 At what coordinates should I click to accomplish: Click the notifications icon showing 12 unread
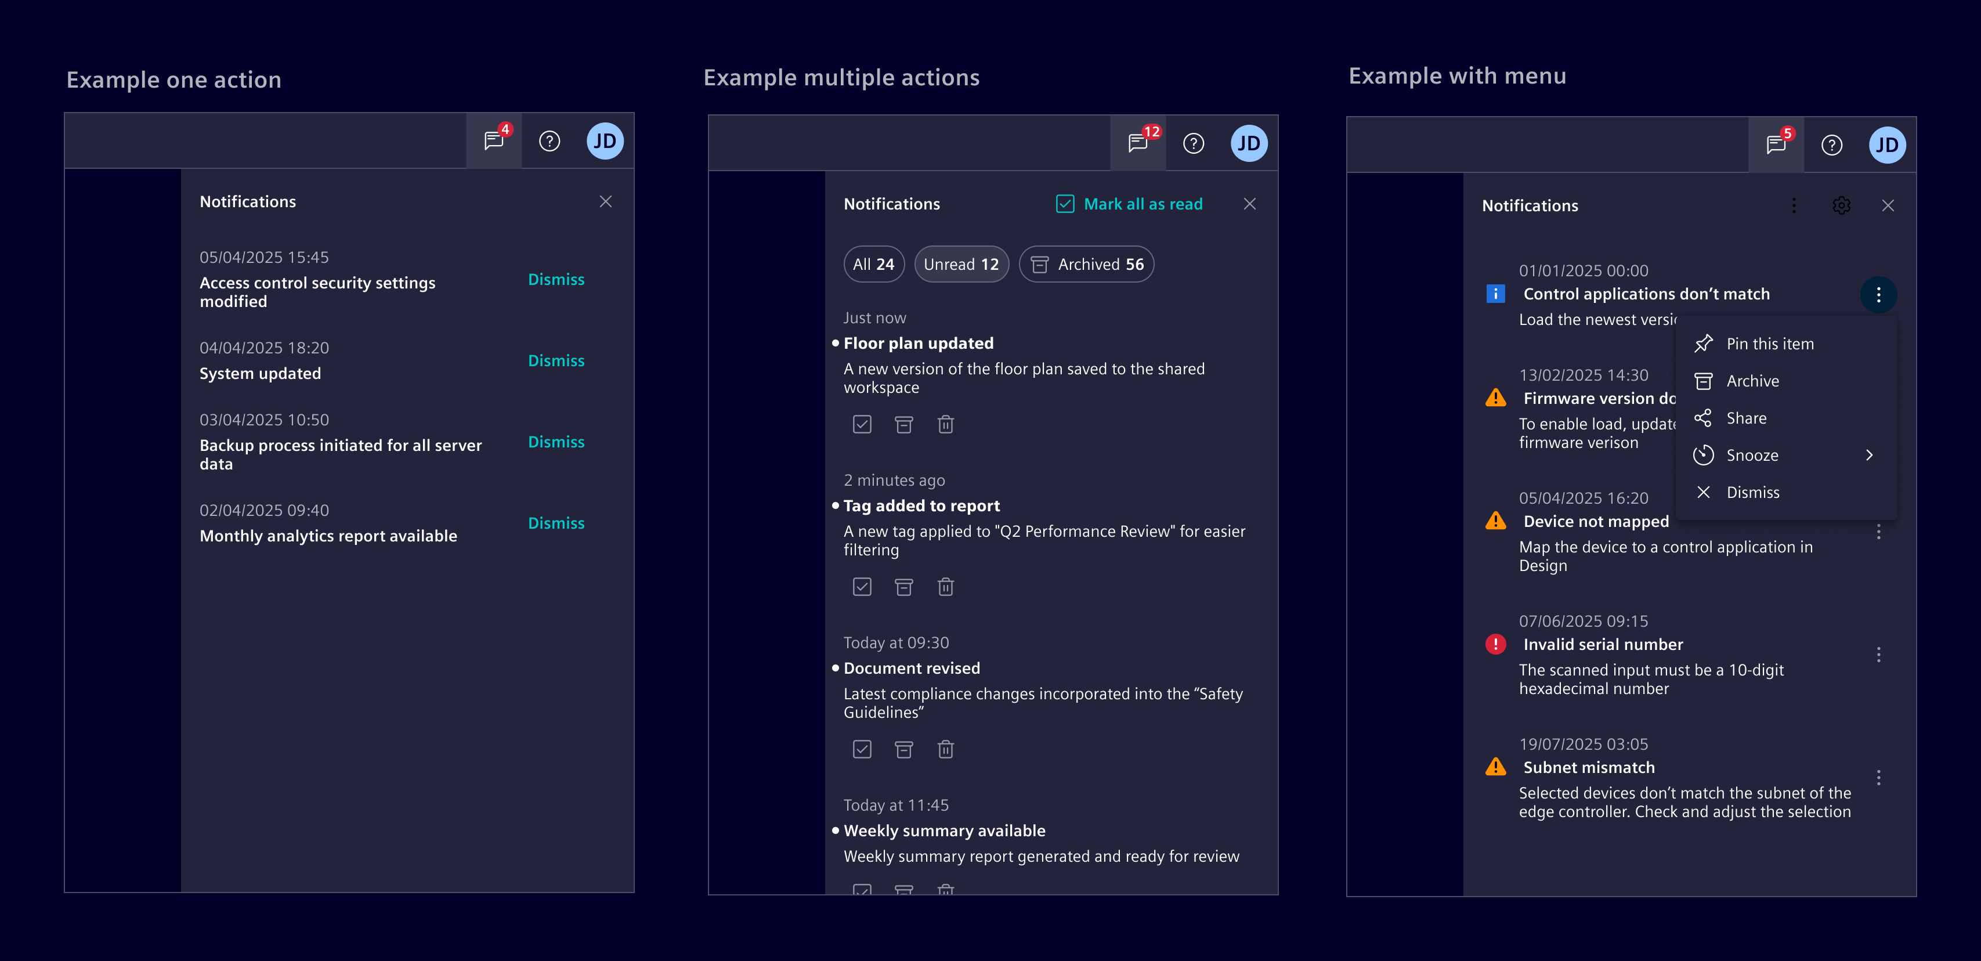[x=1137, y=143]
